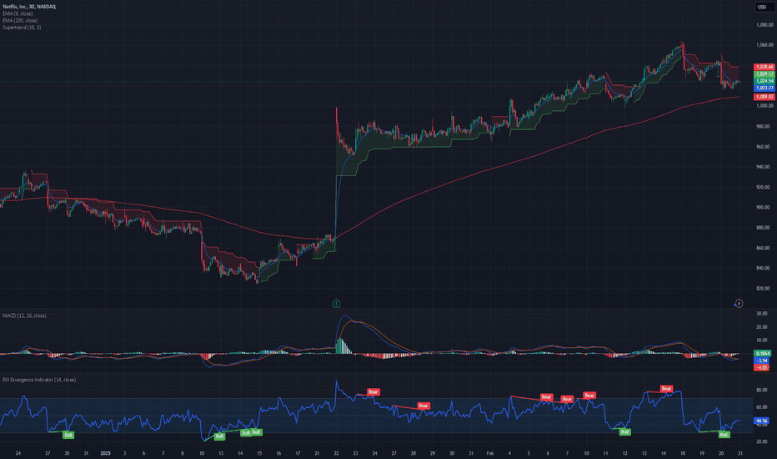Click the Bear label near Feb 6
The image size is (777, 459).
point(546,397)
